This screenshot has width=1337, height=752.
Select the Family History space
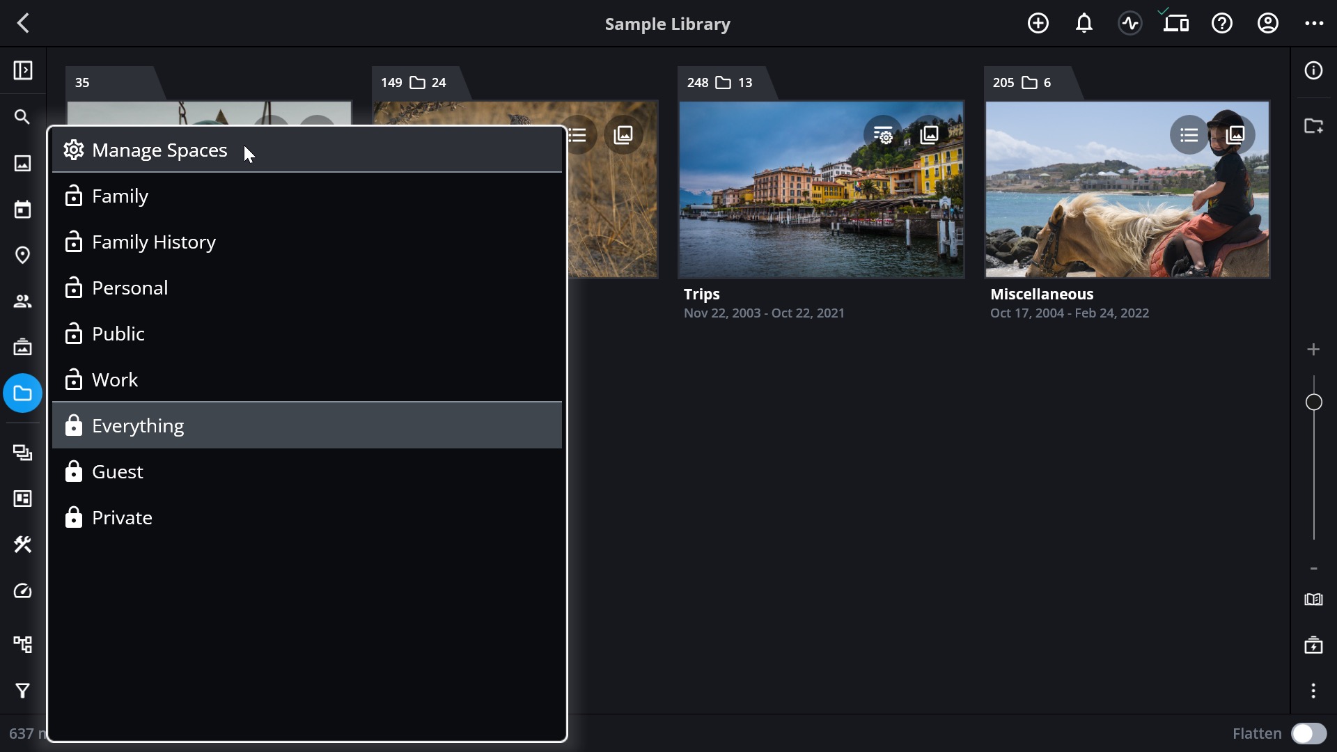(307, 242)
